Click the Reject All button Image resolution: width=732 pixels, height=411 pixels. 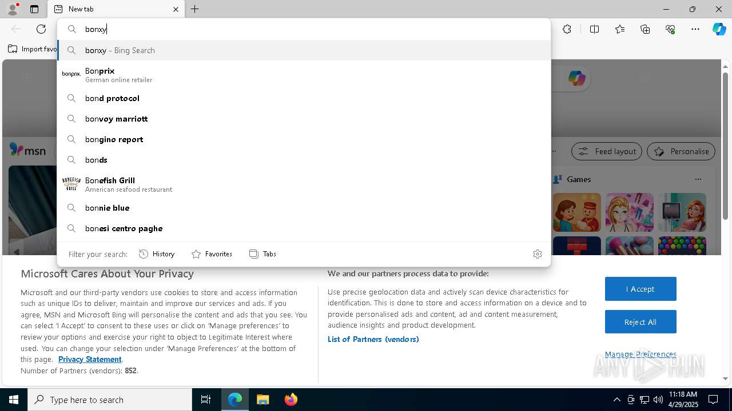pos(640,322)
